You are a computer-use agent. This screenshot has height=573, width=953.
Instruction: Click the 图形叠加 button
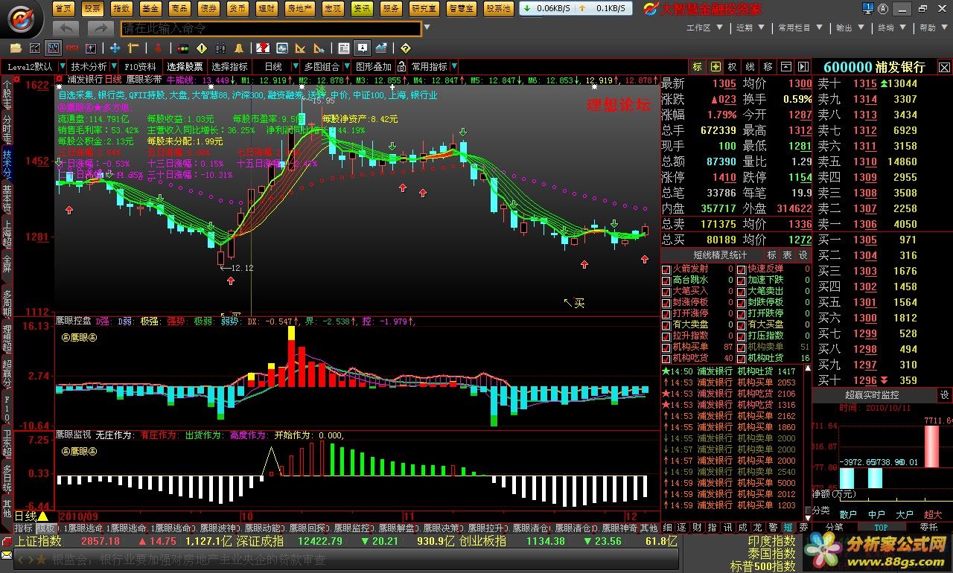[x=373, y=66]
